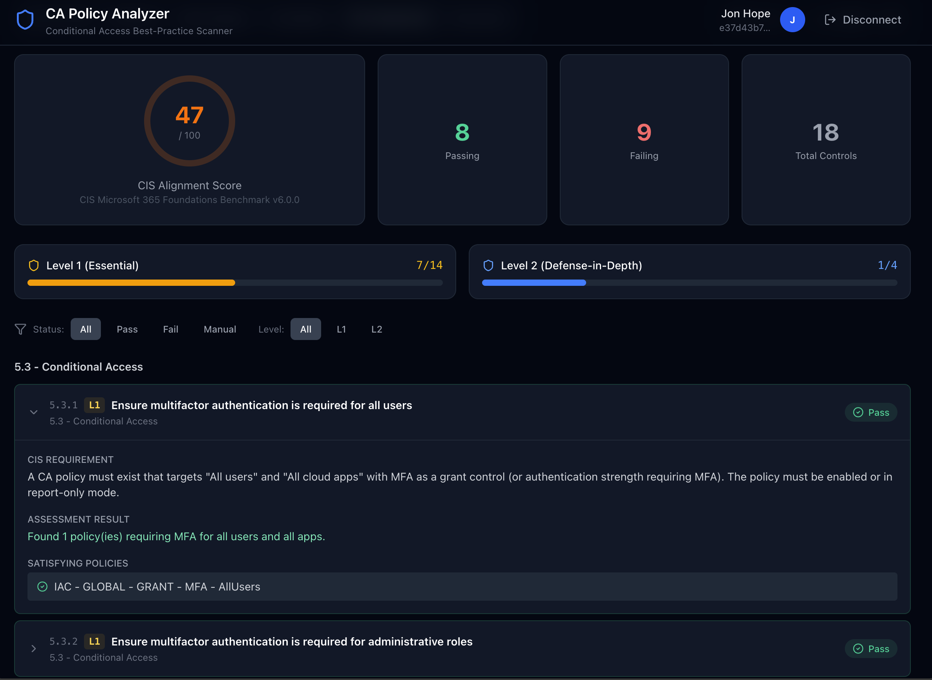Click the CA Policy Analyzer shield logo
Image resolution: width=932 pixels, height=680 pixels.
pos(25,20)
